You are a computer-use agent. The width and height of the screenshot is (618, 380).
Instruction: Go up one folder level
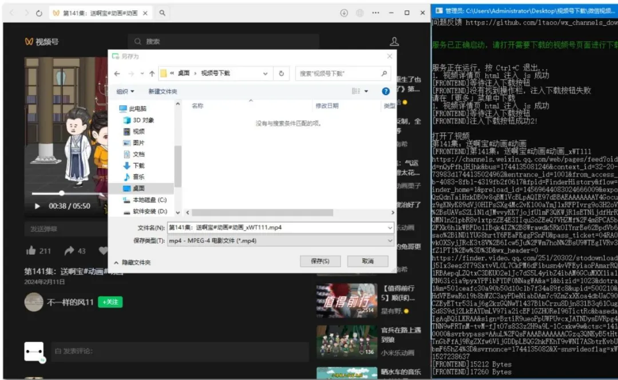[152, 74]
